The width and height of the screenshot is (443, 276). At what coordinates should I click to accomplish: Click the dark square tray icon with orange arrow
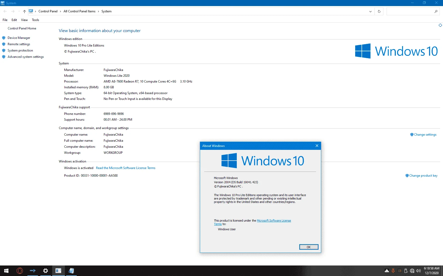click(399, 271)
